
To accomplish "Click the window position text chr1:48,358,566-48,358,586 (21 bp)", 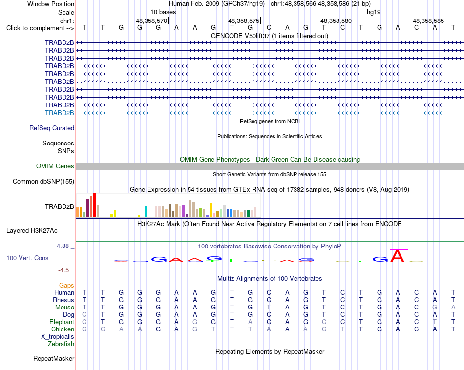I will click(320, 4).
